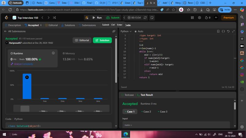The image size is (246, 138).
Task: Post a Solution with the green button
Action: tap(102, 40)
